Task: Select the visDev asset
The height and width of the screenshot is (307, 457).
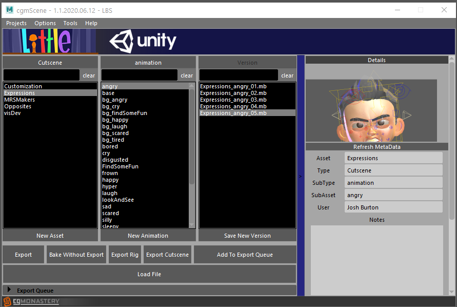Action: click(x=50, y=113)
